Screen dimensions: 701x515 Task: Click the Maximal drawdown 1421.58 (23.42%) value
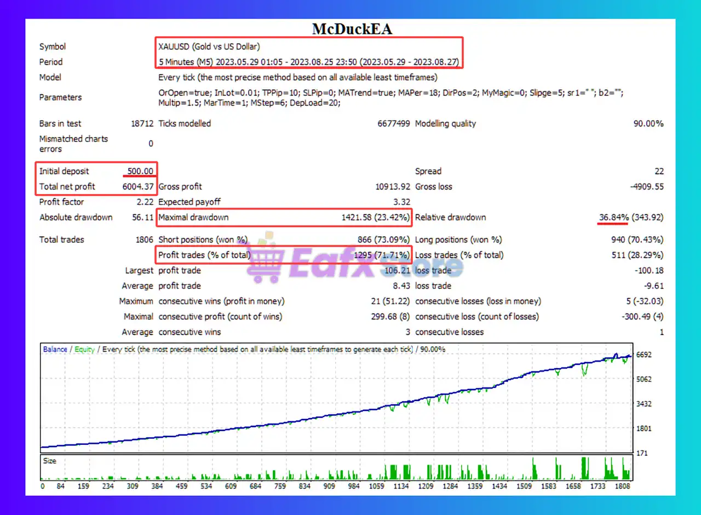[375, 218]
